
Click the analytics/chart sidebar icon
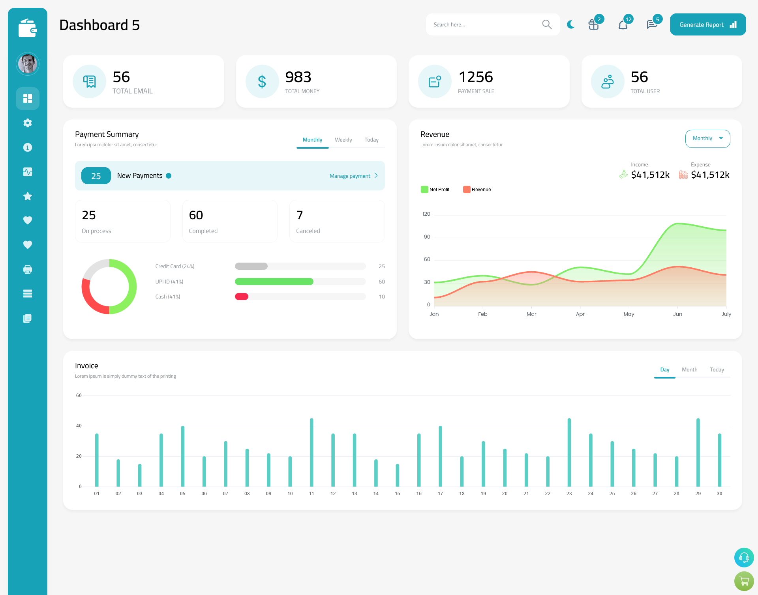[x=27, y=172]
